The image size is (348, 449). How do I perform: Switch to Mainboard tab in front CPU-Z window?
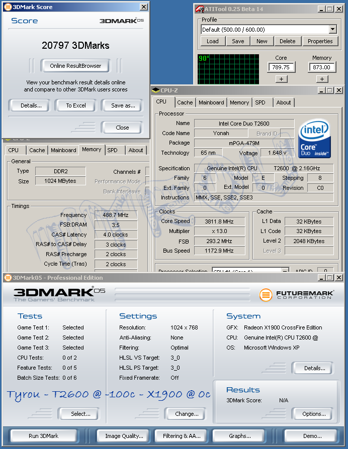click(x=211, y=102)
